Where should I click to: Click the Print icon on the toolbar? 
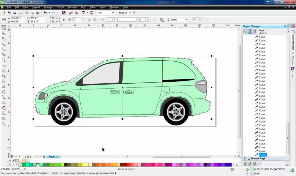click(20, 13)
